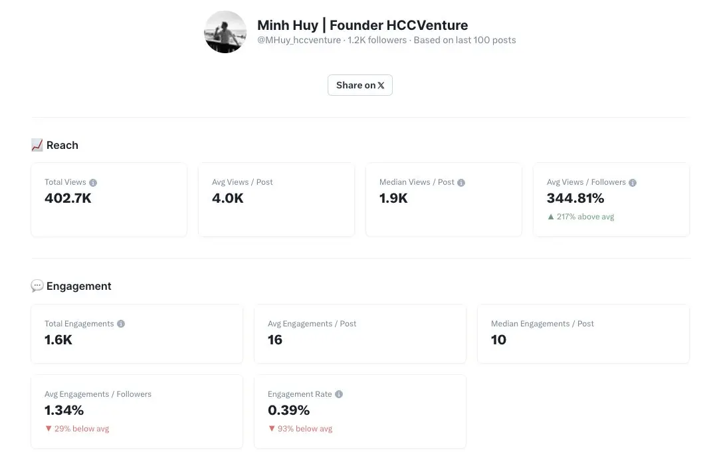
Task: Click the Engagement section heading
Action: 78,287
